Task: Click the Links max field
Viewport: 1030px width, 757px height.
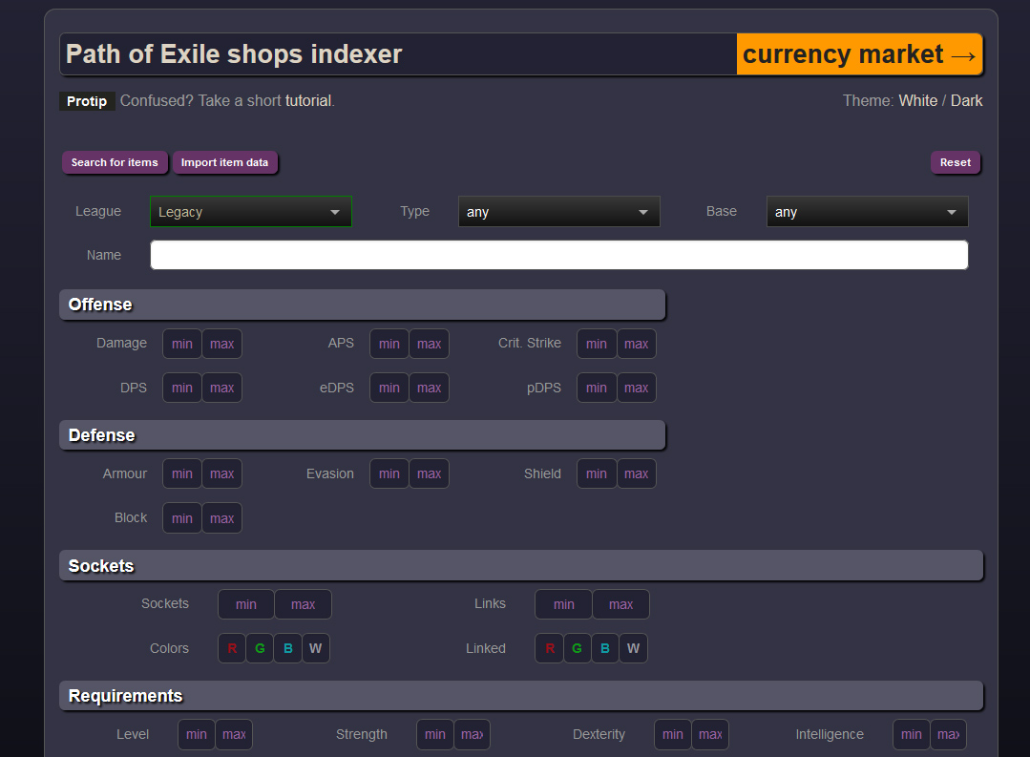Action: coord(620,604)
